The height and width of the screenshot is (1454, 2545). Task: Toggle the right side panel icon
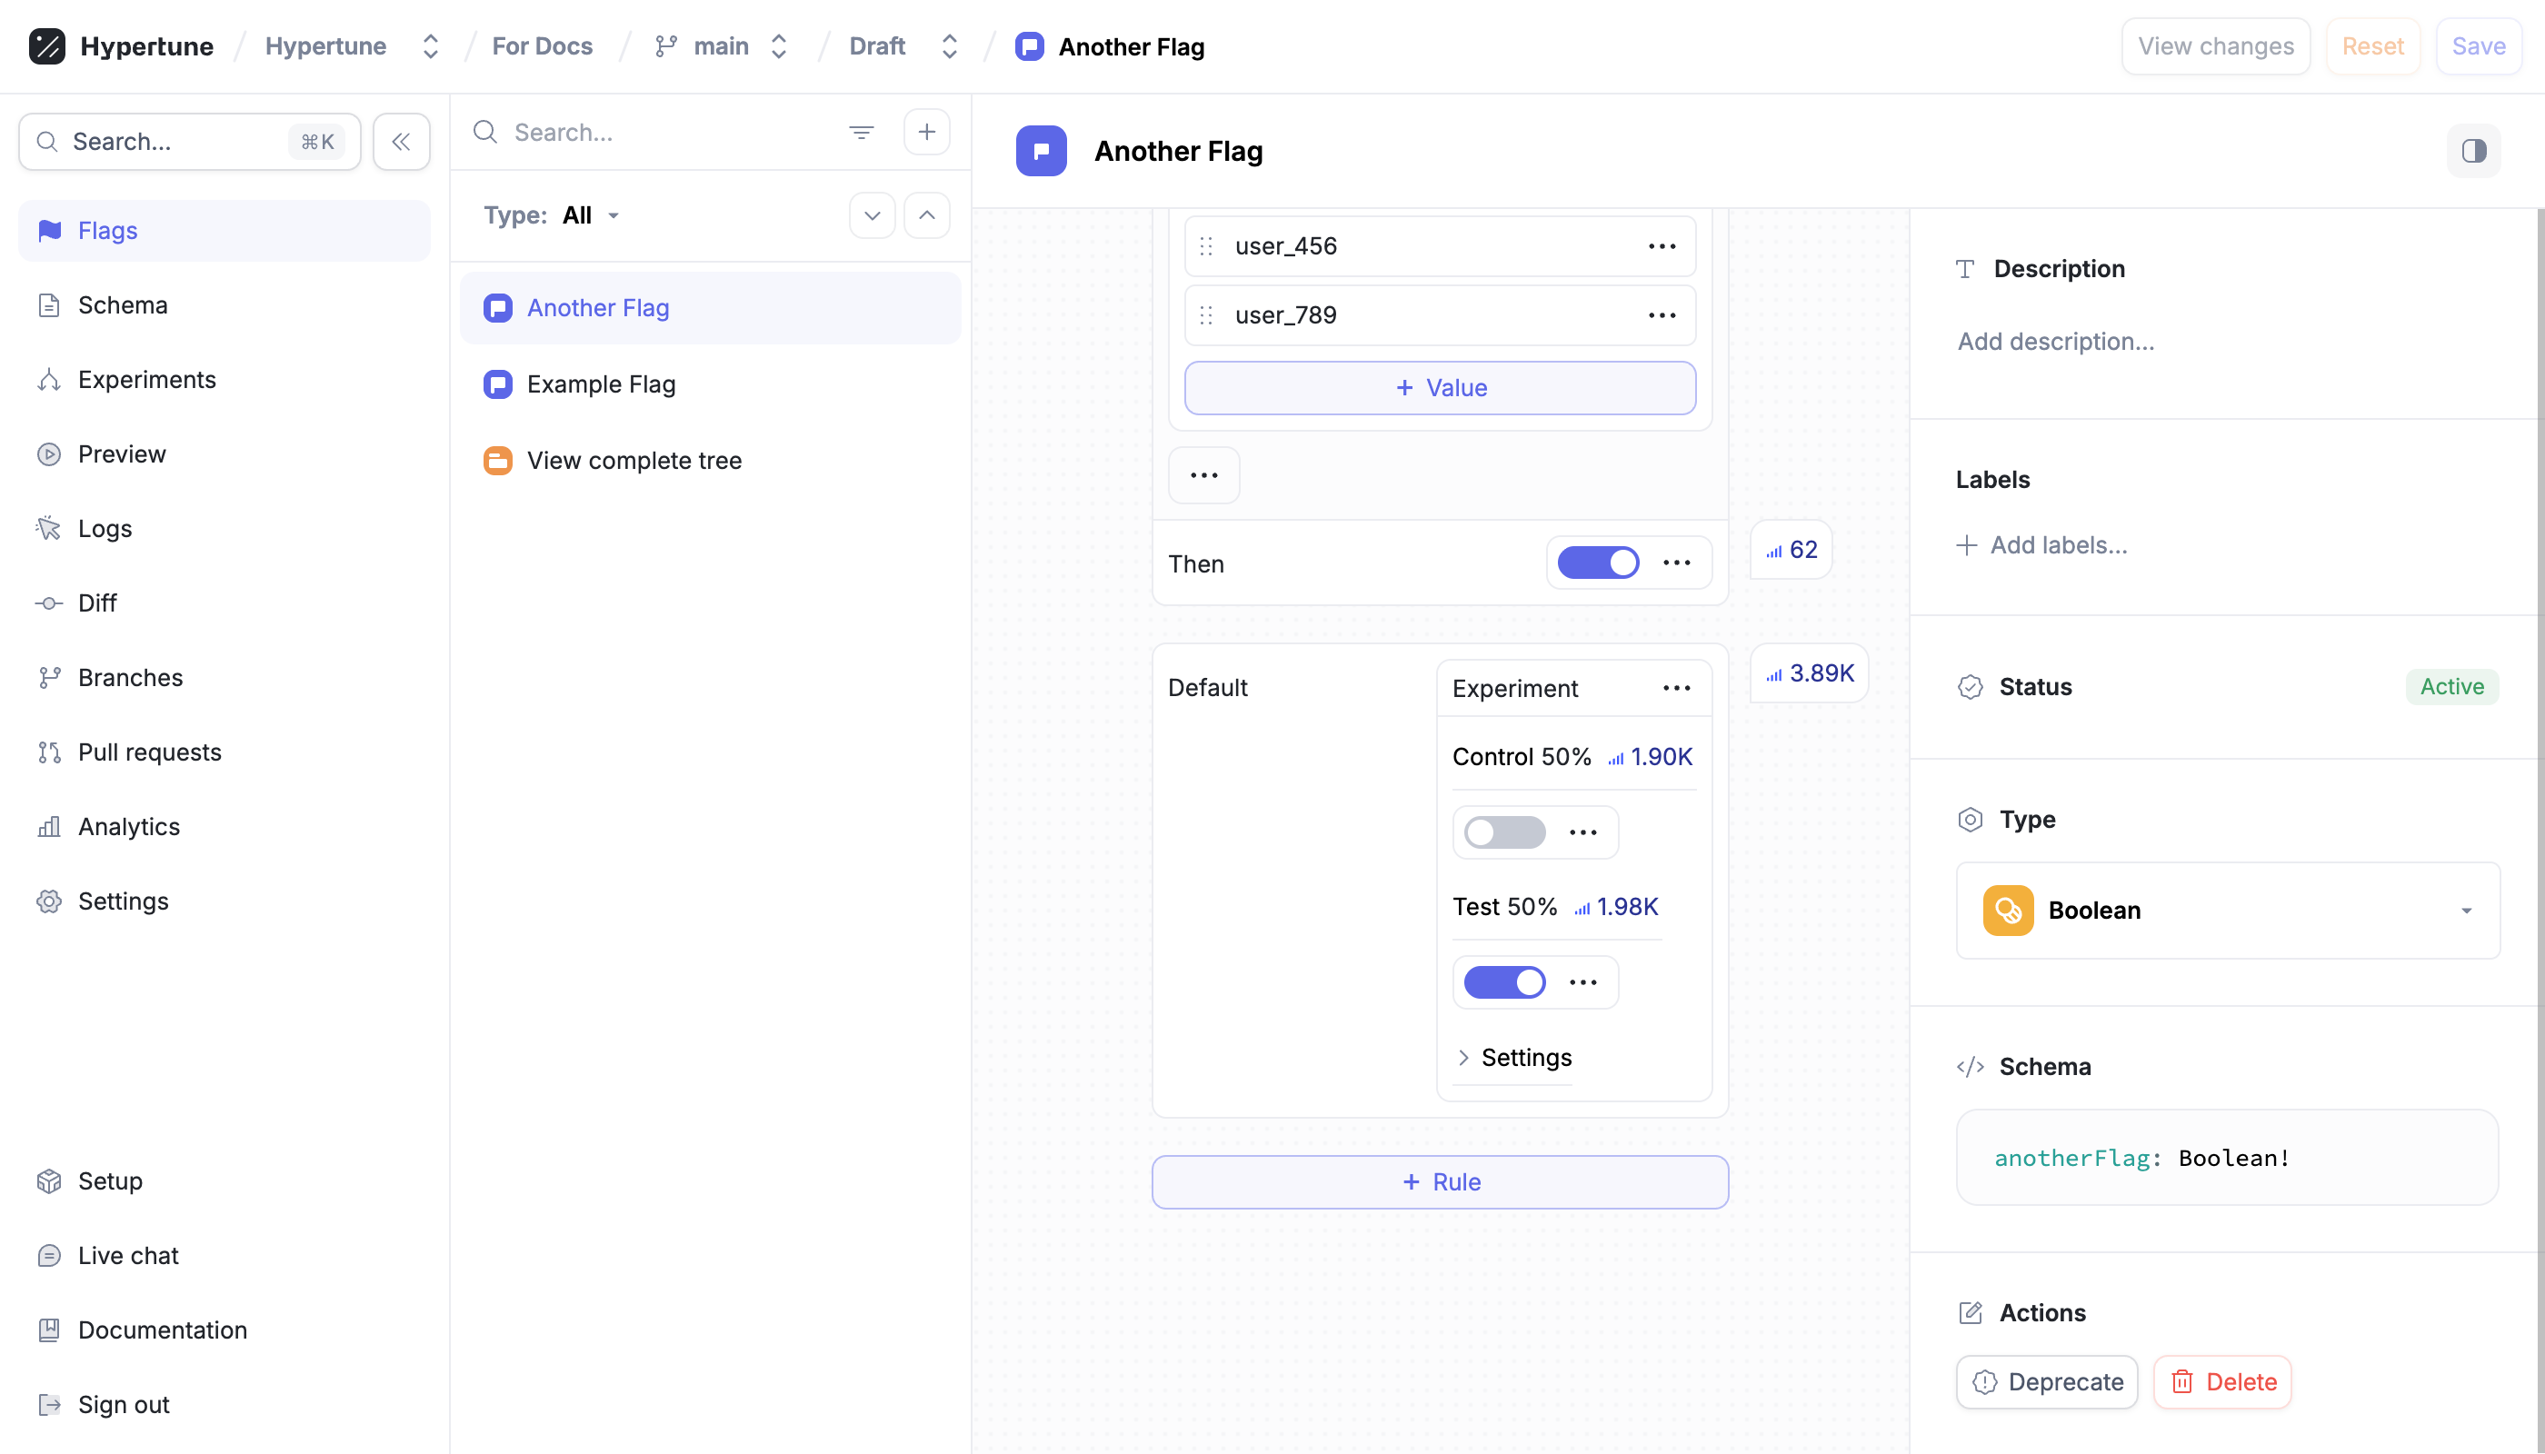coord(2473,151)
